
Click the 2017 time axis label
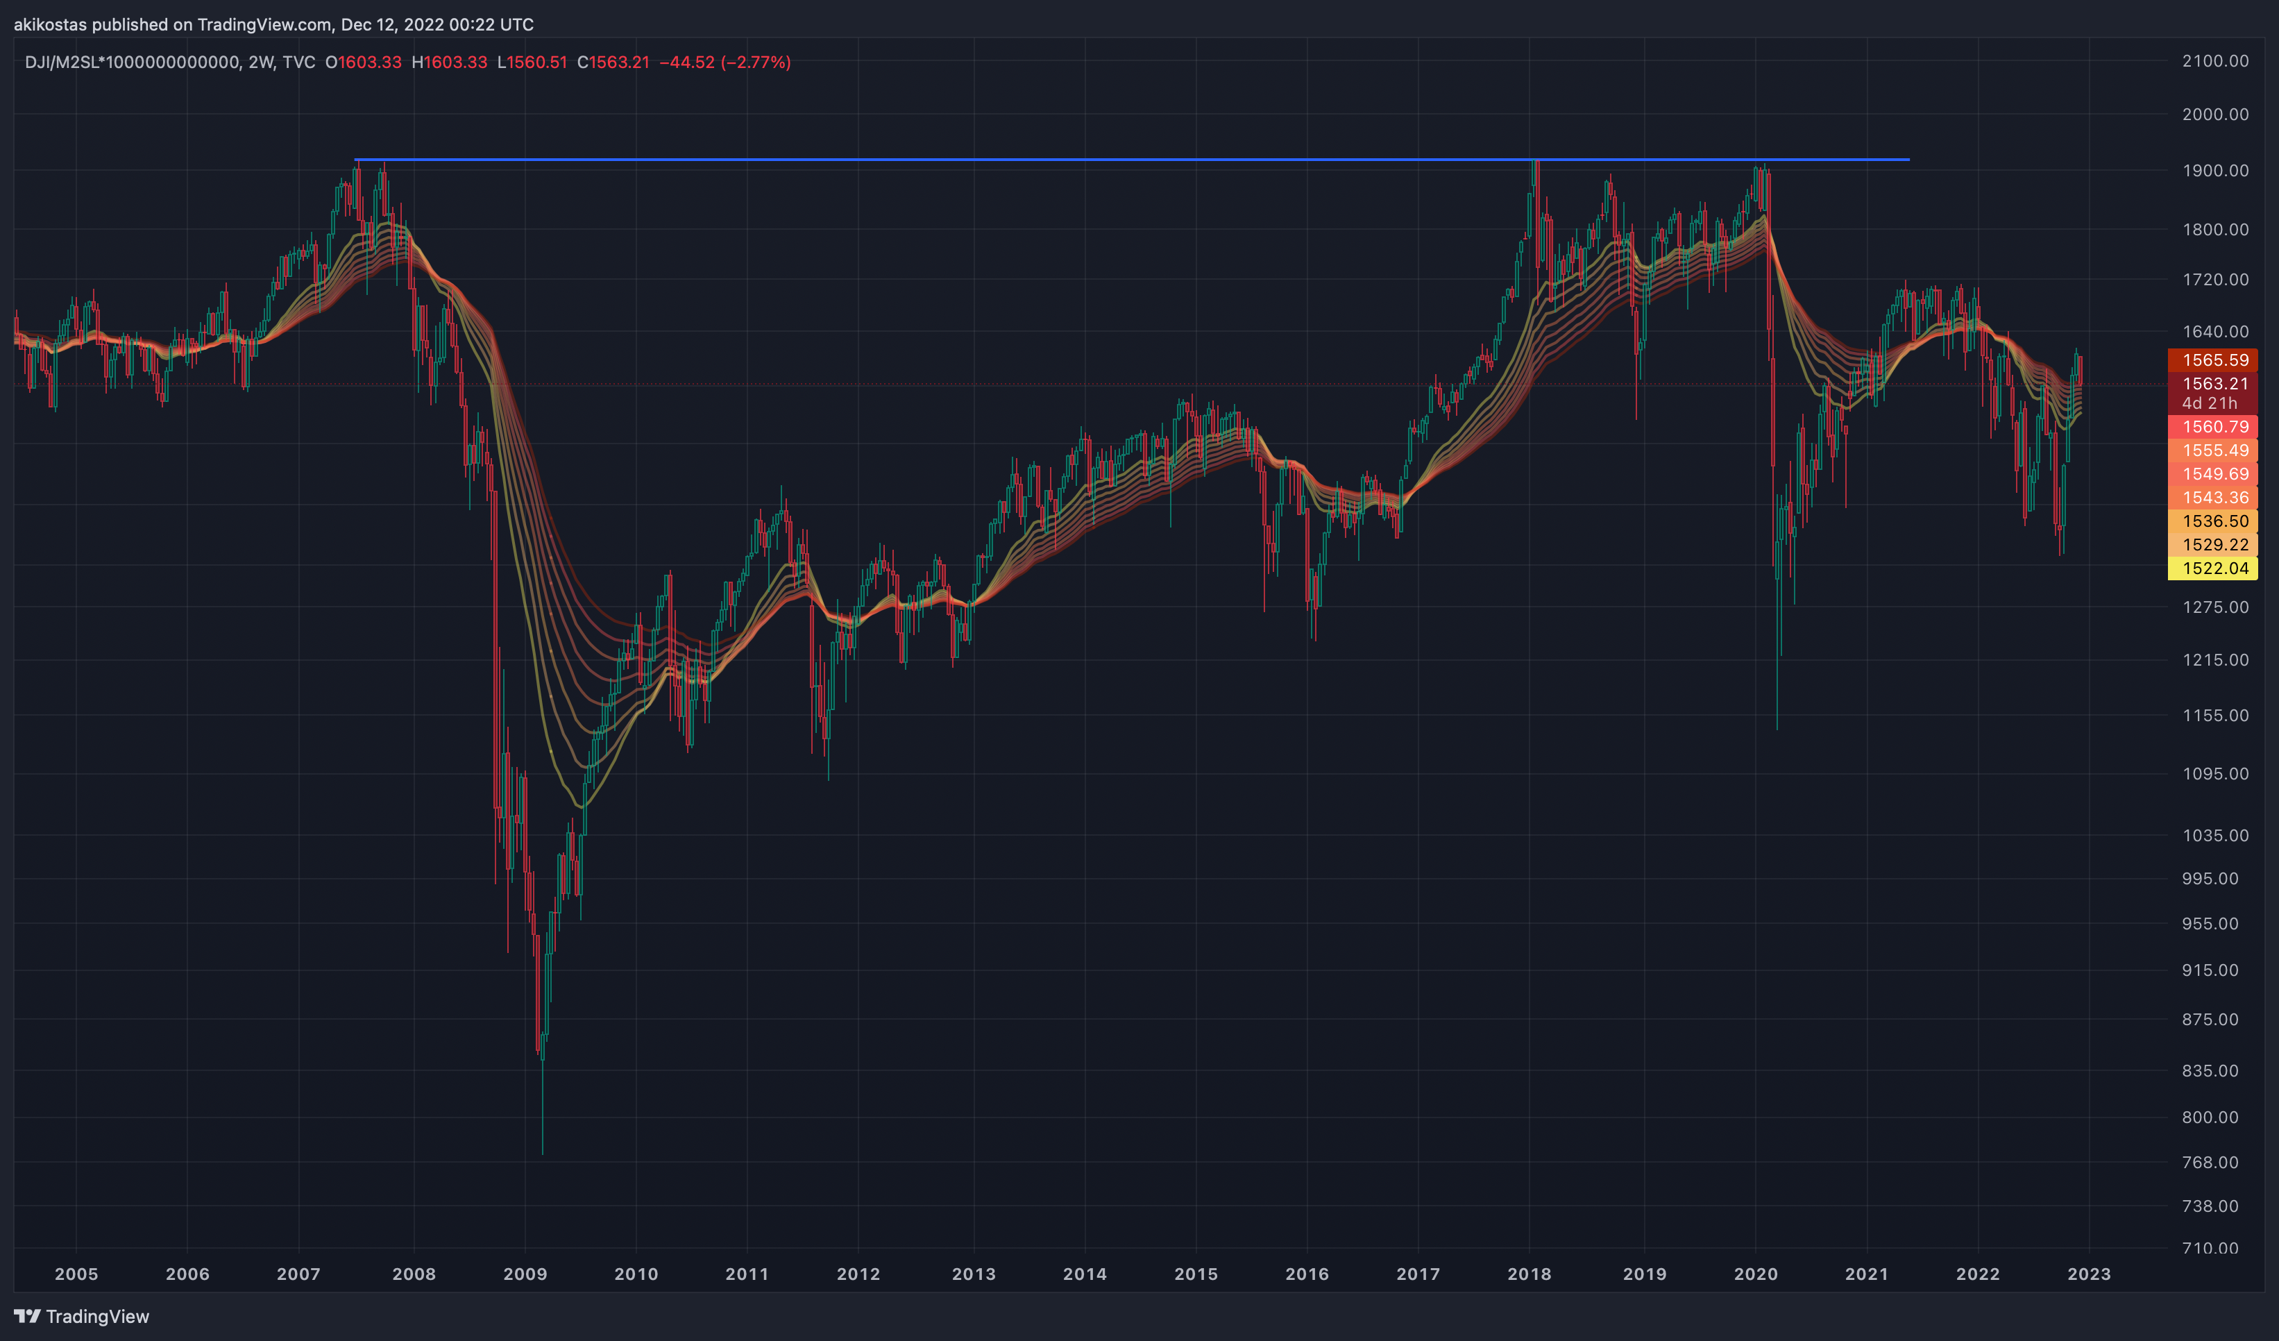[x=1418, y=1274]
